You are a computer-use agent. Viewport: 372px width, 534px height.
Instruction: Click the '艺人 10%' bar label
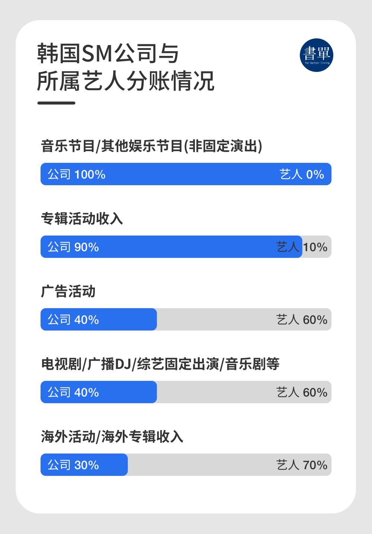302,247
